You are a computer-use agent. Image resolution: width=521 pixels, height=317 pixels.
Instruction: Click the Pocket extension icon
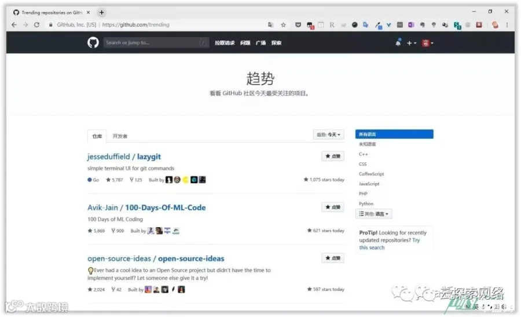298,24
